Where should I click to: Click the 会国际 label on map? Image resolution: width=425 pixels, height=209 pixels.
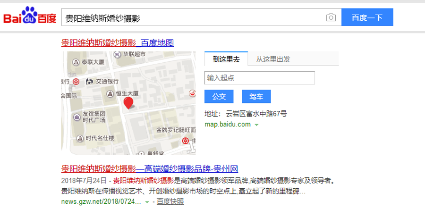69,96
